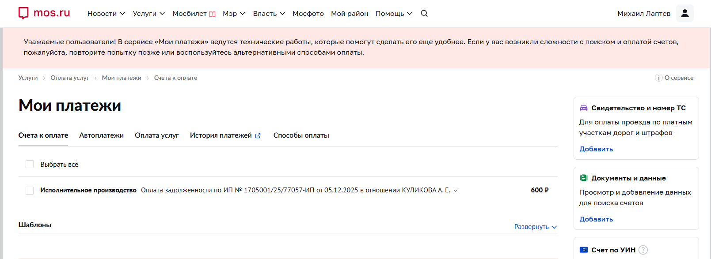The height and width of the screenshot is (259, 711).
Task: Click the info icon beside О сервисе
Action: pyautogui.click(x=658, y=78)
